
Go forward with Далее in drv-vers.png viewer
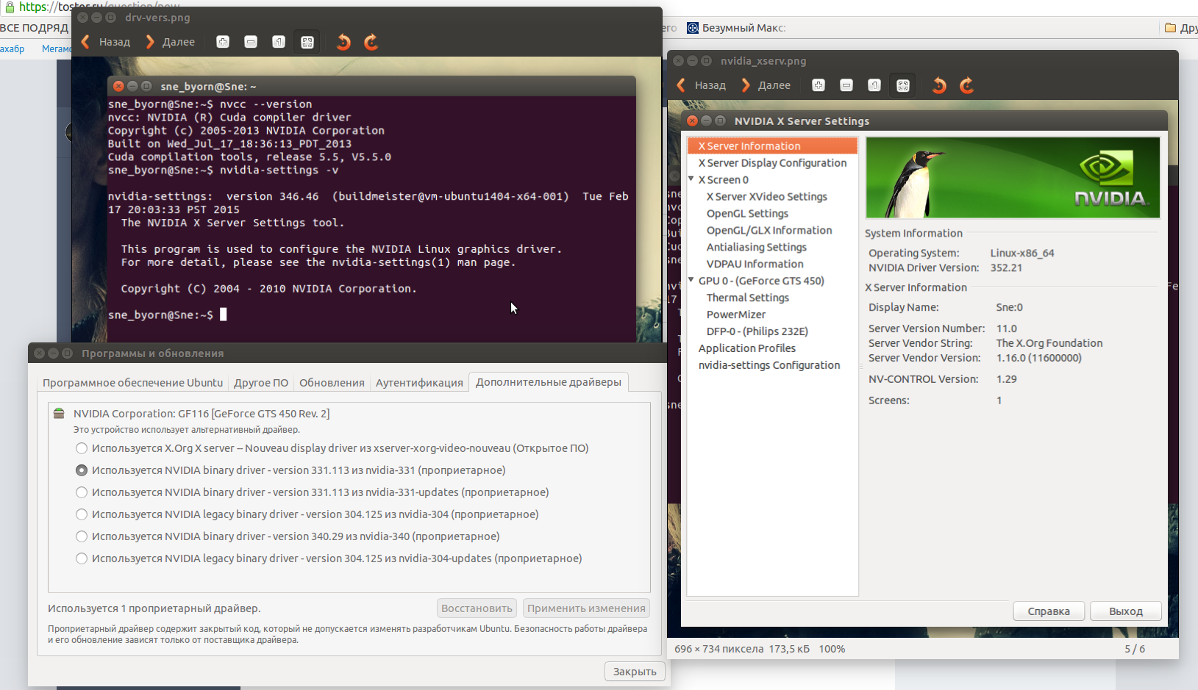pos(170,42)
